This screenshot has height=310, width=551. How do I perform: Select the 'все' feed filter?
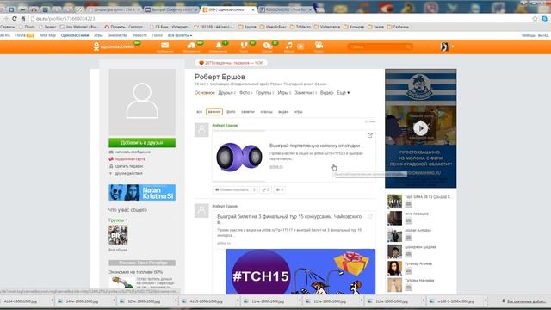[199, 112]
